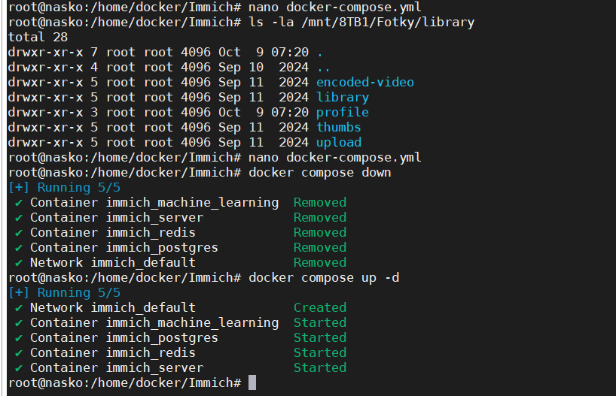Image resolution: width=616 pixels, height=396 pixels.
Task: Click Removed status for immich_postgres
Action: pyautogui.click(x=320, y=247)
